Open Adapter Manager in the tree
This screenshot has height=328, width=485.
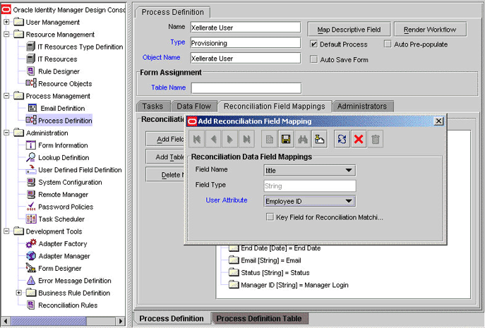[58, 256]
